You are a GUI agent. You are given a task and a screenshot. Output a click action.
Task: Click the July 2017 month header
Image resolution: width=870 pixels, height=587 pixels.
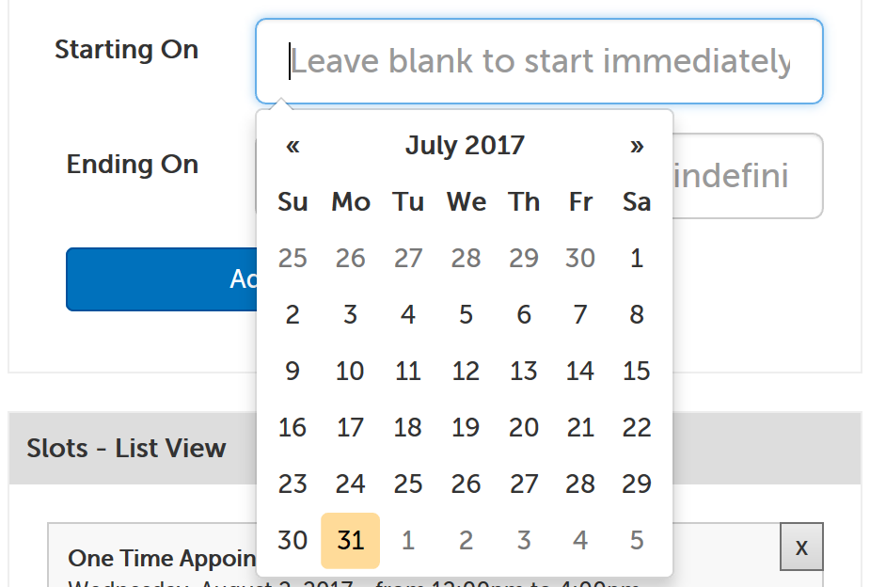[x=465, y=146]
